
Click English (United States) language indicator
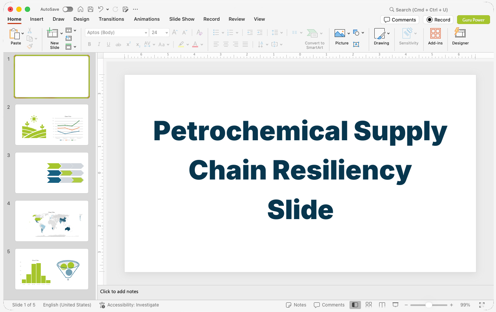67,305
